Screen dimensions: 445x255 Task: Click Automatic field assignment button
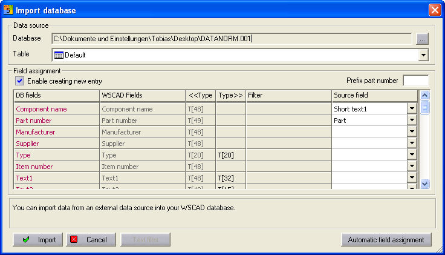click(386, 240)
